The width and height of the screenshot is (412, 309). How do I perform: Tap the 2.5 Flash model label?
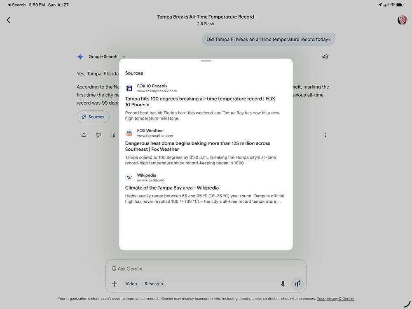point(206,23)
